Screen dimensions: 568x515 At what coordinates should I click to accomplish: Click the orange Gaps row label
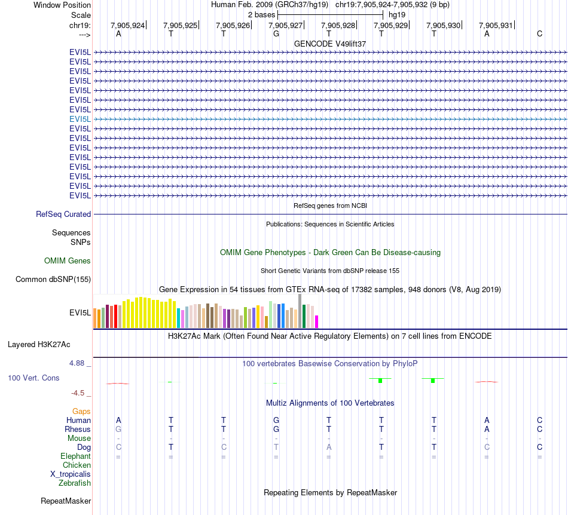click(x=81, y=412)
